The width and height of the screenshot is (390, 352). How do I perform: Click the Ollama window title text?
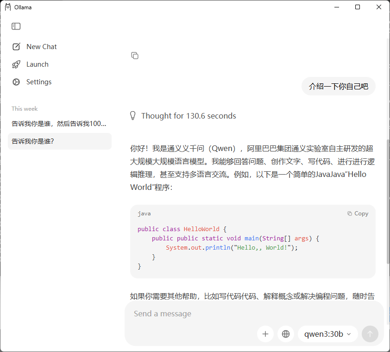click(x=23, y=7)
